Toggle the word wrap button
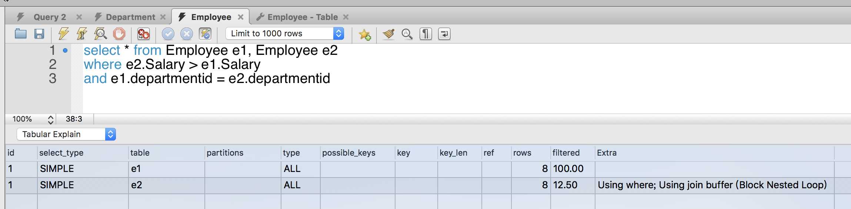Screen dimensions: 851x209 click(444, 34)
